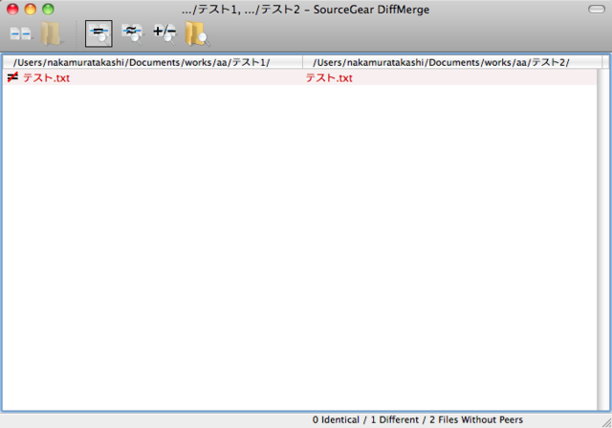This screenshot has width=612, height=428.
Task: Click the right column header path テスト2
Action: tap(452, 62)
